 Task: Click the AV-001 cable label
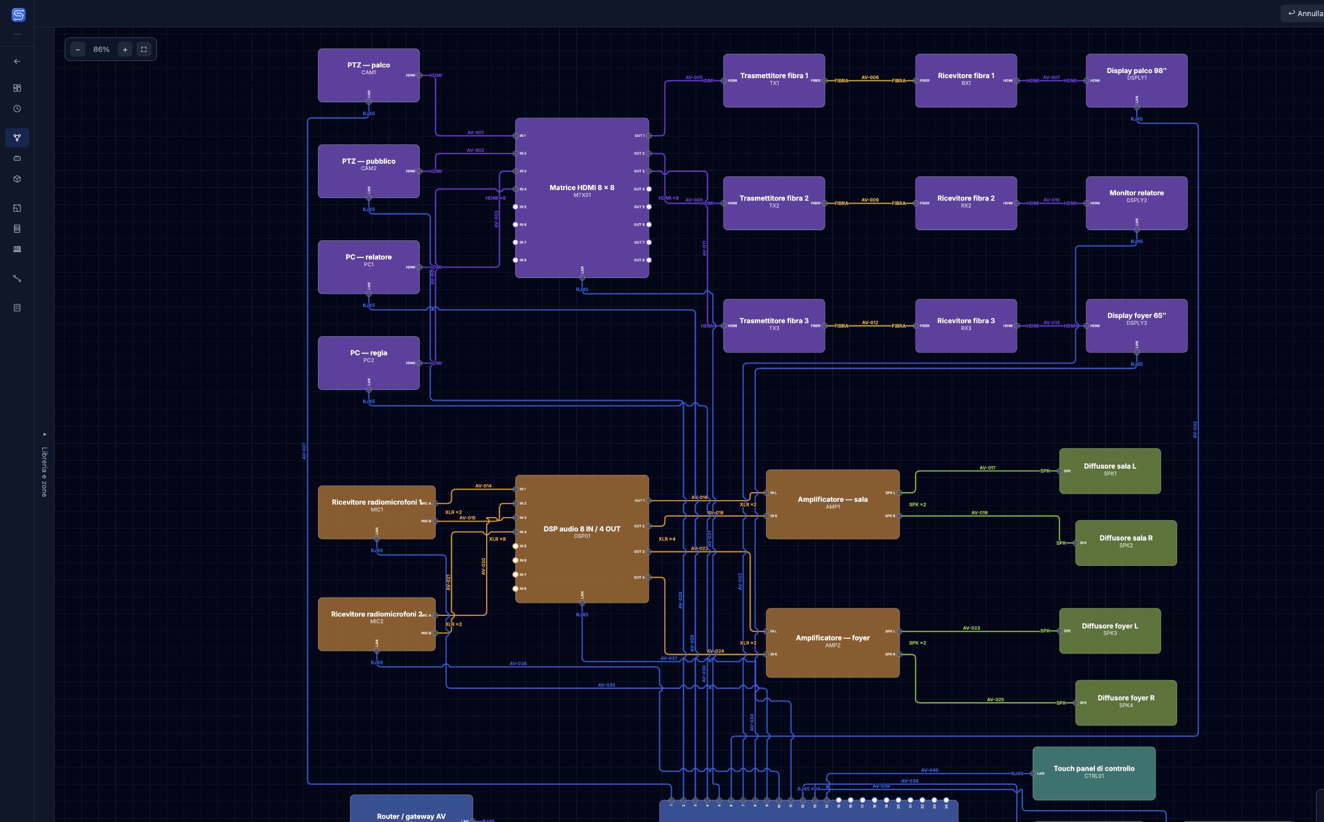point(475,132)
